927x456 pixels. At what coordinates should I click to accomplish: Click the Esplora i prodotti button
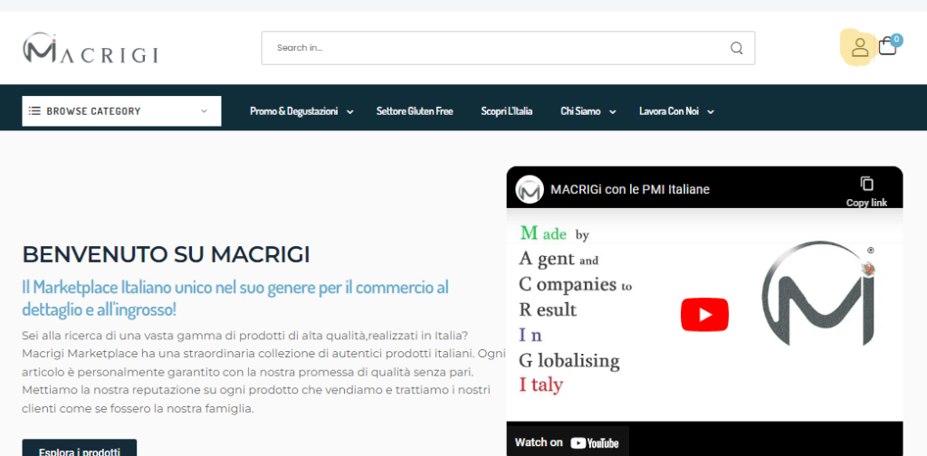[80, 448]
